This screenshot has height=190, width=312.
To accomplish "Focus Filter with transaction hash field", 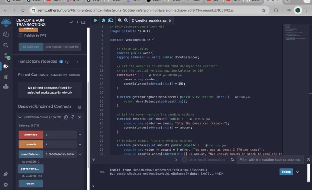I will pos(270,160).
